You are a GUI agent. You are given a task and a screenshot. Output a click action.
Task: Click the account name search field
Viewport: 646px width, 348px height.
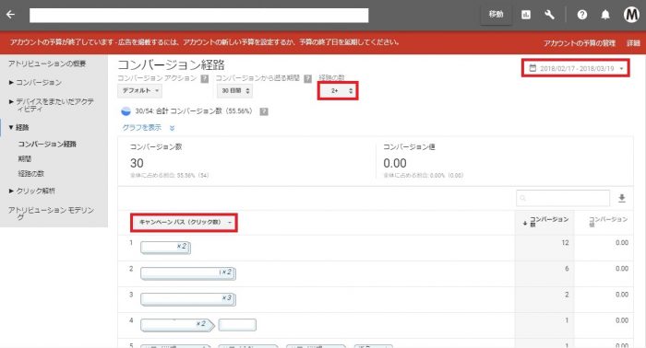199,16
